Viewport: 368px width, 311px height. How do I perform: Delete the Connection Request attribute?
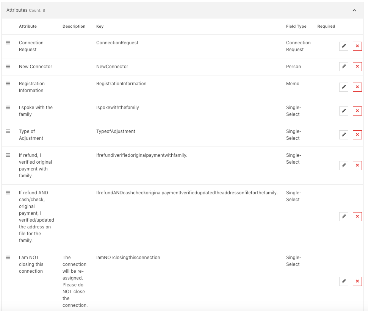(357, 46)
